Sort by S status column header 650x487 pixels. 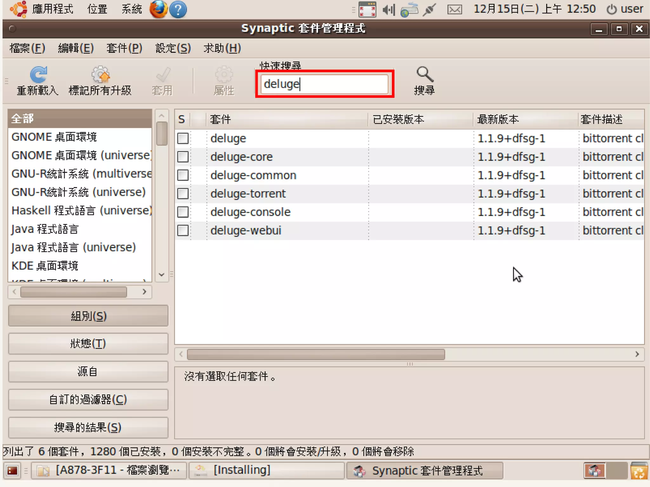click(x=182, y=120)
